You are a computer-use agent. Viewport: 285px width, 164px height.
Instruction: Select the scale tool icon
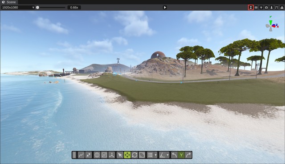[142, 155]
